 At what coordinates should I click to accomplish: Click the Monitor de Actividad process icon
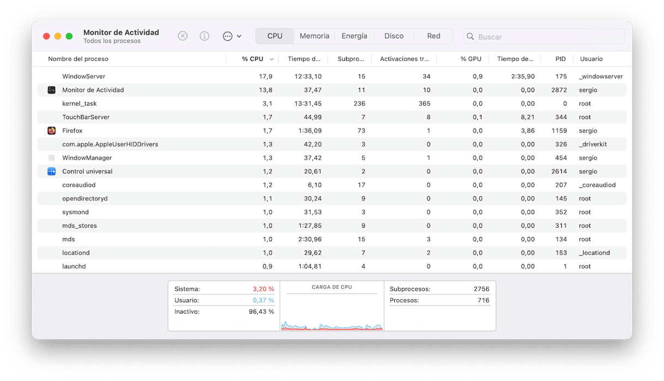[x=51, y=90]
